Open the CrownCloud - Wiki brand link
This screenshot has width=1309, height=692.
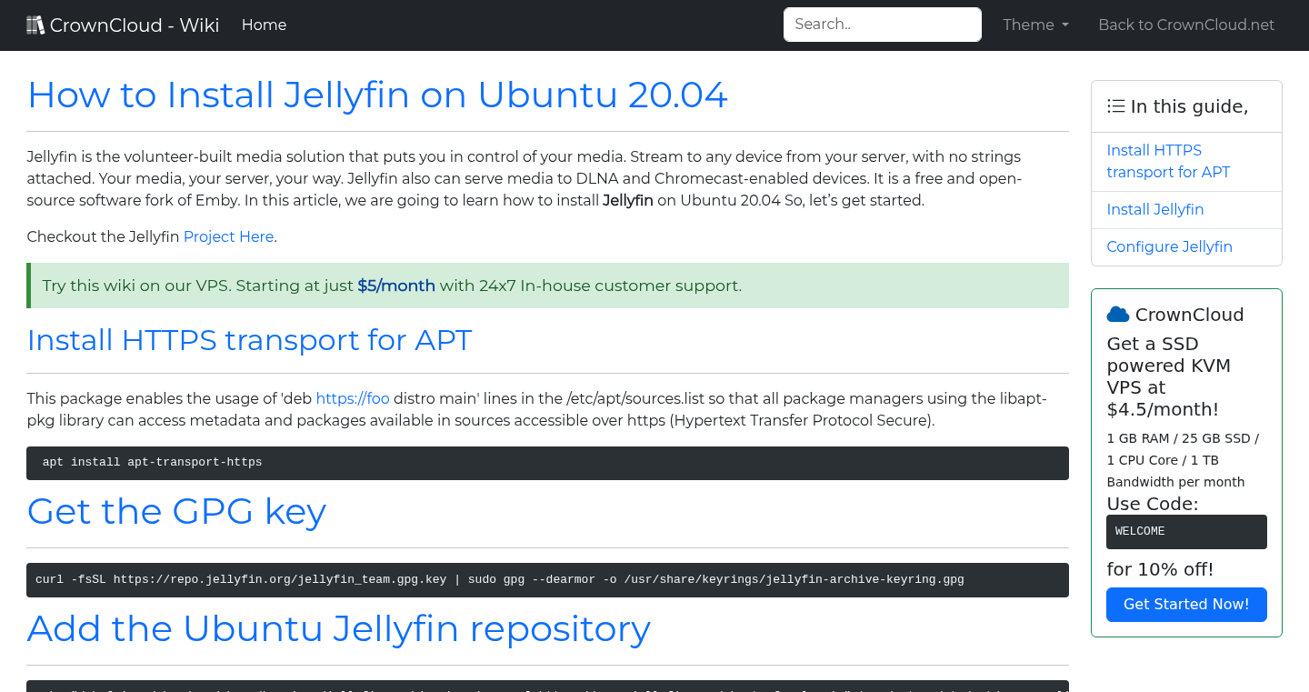123,25
